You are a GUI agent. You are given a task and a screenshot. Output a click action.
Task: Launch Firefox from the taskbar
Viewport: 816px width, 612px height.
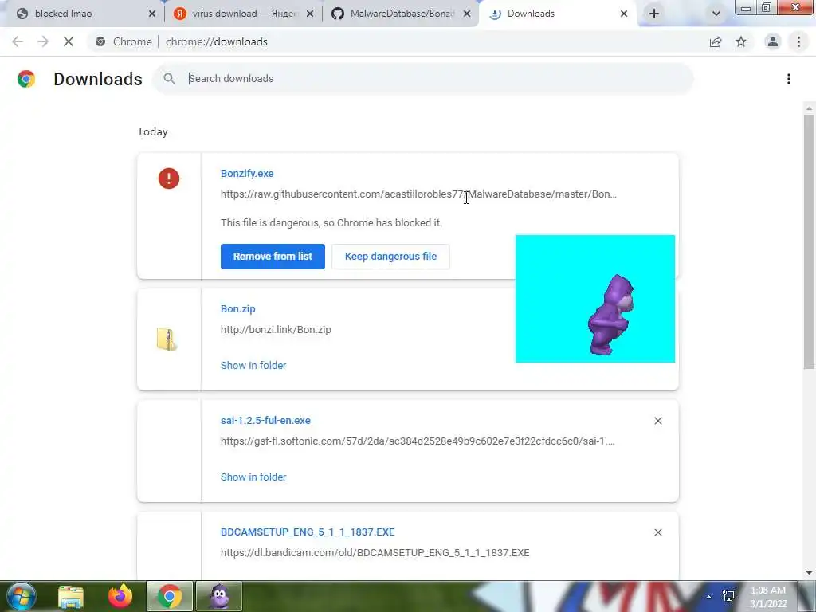tap(120, 596)
